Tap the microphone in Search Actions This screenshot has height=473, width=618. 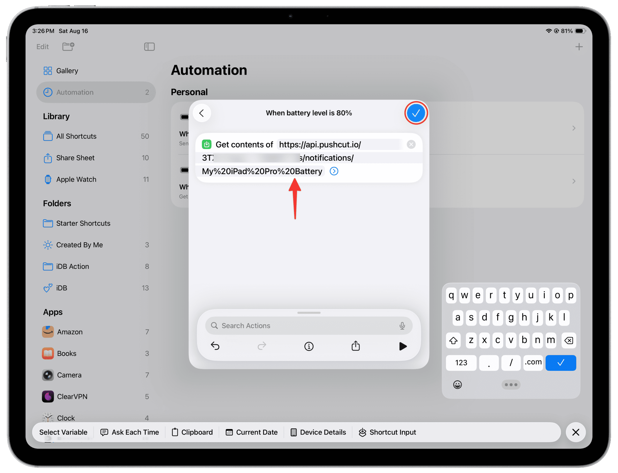coord(402,325)
